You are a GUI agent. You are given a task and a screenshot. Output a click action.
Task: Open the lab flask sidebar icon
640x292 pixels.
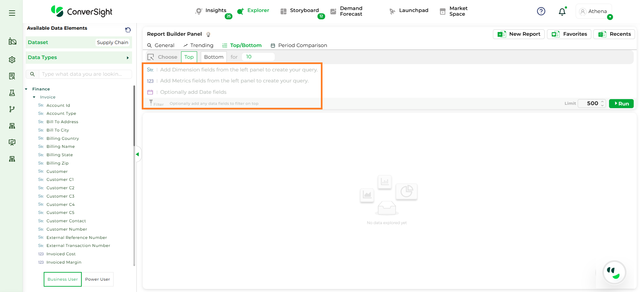[12, 93]
